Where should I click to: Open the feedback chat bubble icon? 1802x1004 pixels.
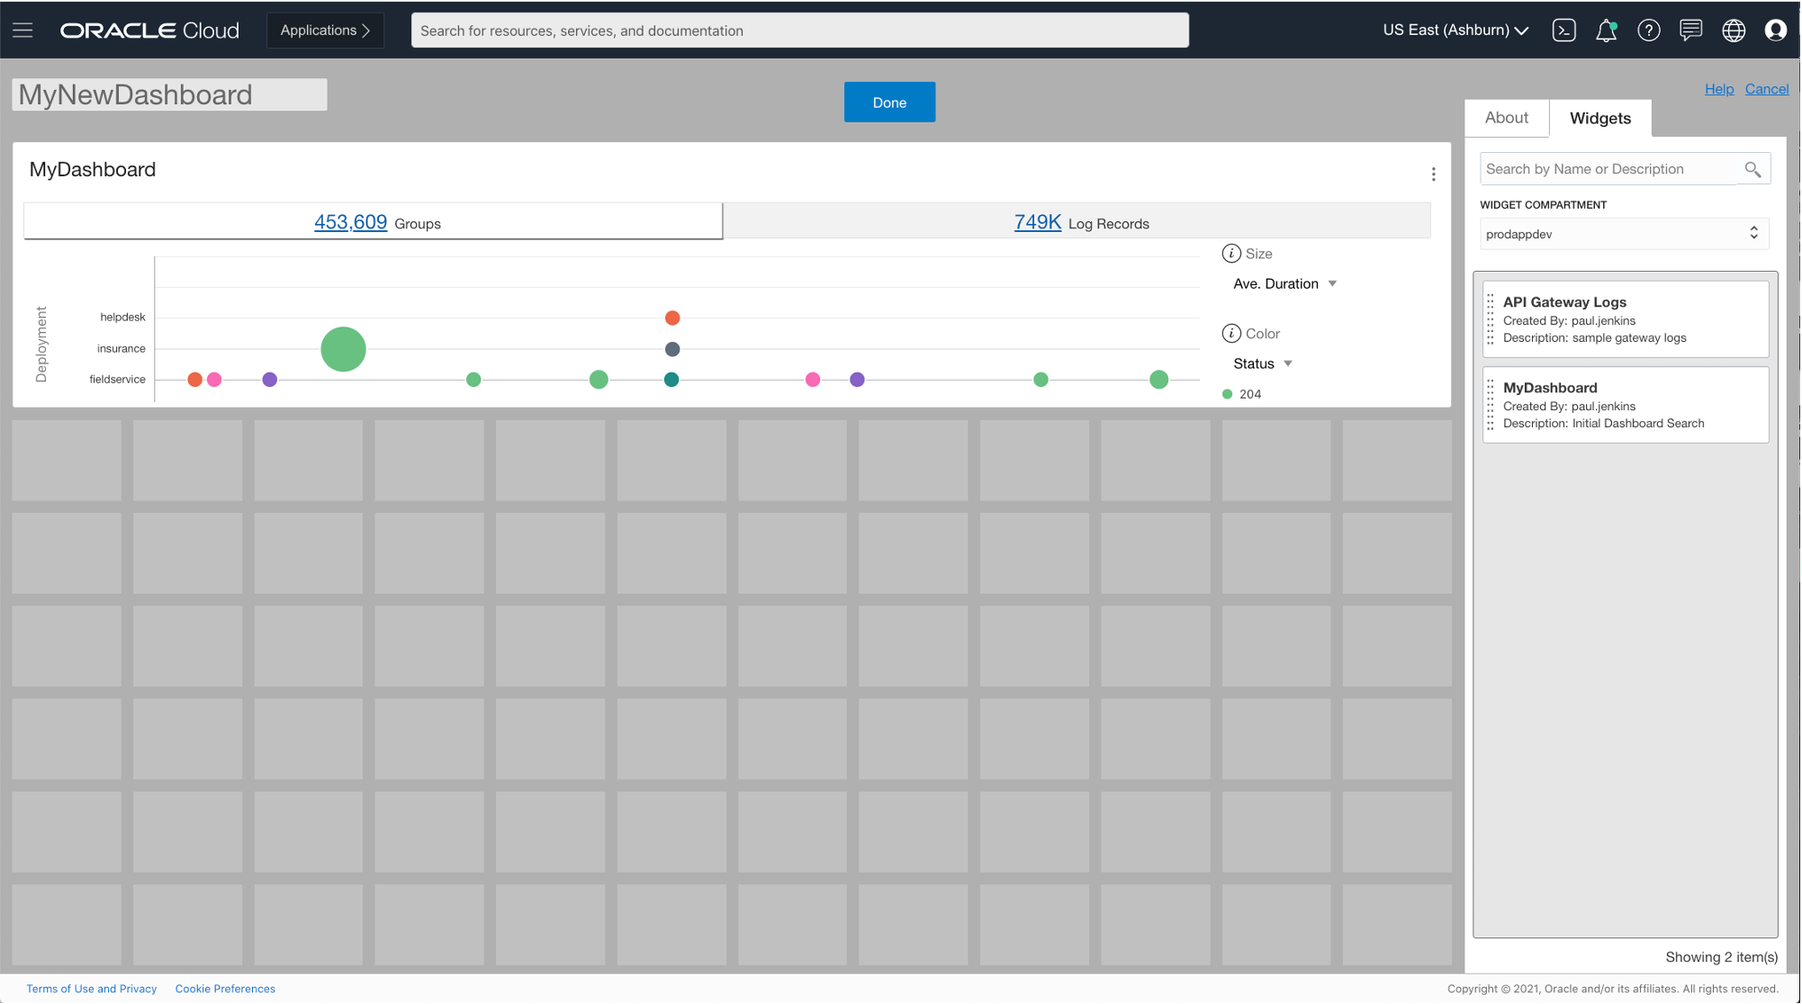pyautogui.click(x=1690, y=30)
